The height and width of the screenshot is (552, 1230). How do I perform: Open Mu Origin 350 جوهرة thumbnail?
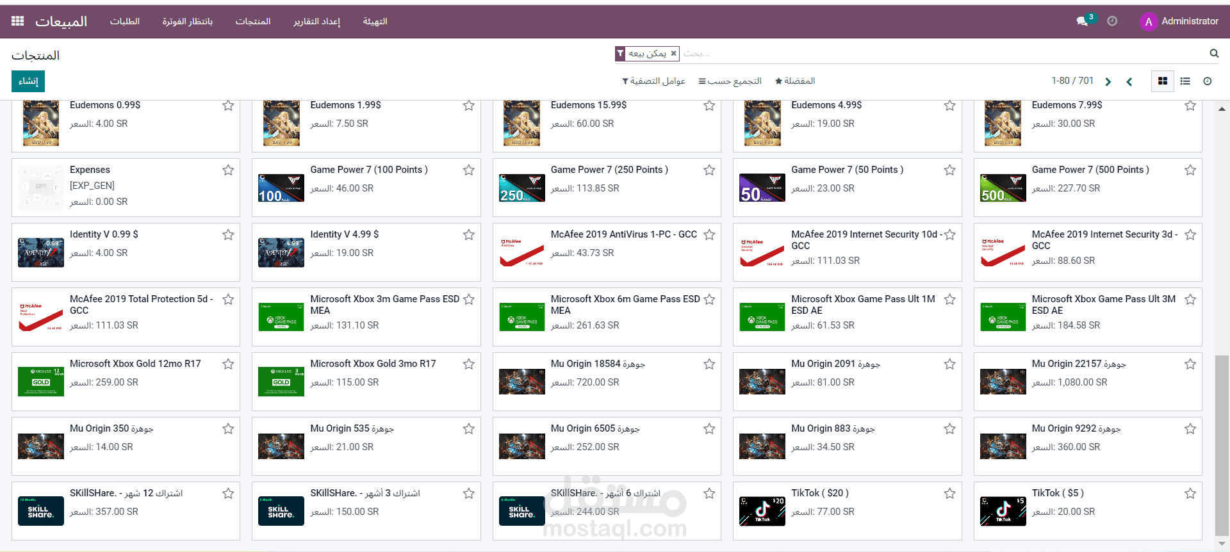click(41, 446)
